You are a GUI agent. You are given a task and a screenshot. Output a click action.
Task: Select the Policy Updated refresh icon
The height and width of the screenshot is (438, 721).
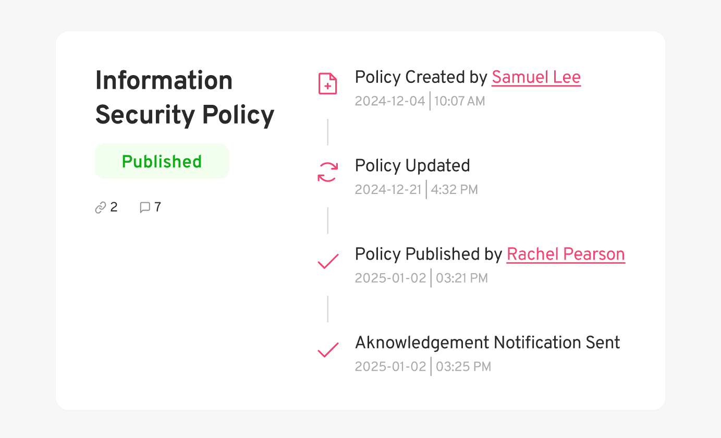(x=327, y=171)
